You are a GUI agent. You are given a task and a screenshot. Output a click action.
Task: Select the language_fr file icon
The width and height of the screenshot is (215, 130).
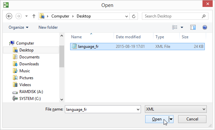[74, 46]
